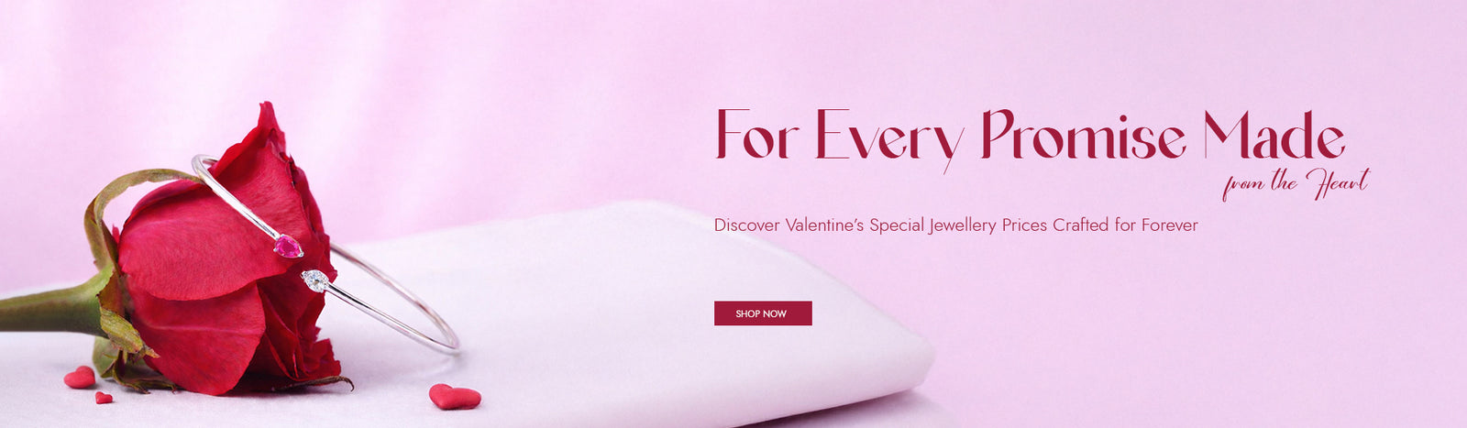
Task: Click the tiny red heart below the stem
Action: tap(104, 398)
